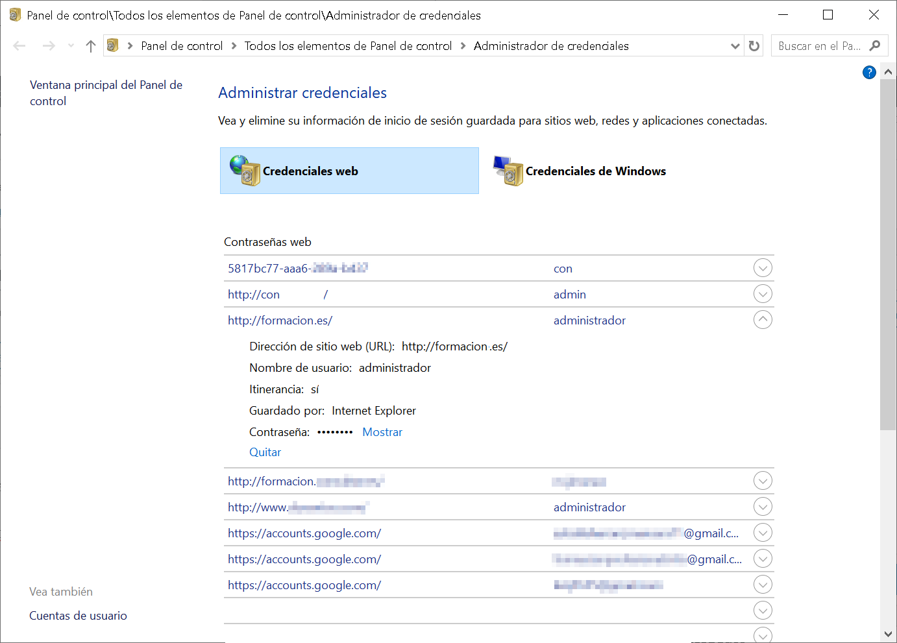The width and height of the screenshot is (897, 643).
Task: Click the back navigation arrow
Action: tap(19, 45)
